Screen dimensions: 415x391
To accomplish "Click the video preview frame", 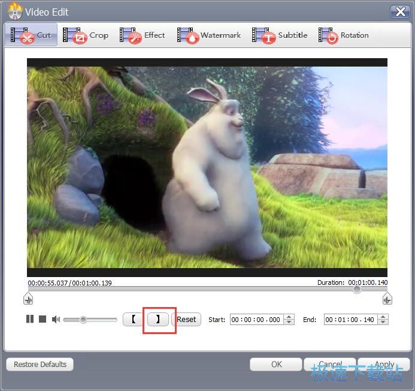I will coord(207,167).
